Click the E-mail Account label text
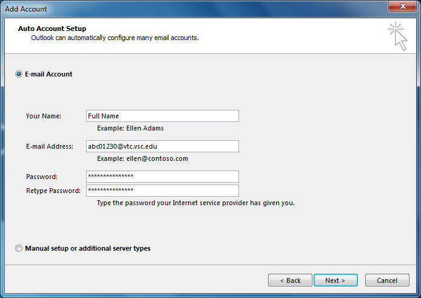Screen dimensions: 421x298 (x=49, y=74)
